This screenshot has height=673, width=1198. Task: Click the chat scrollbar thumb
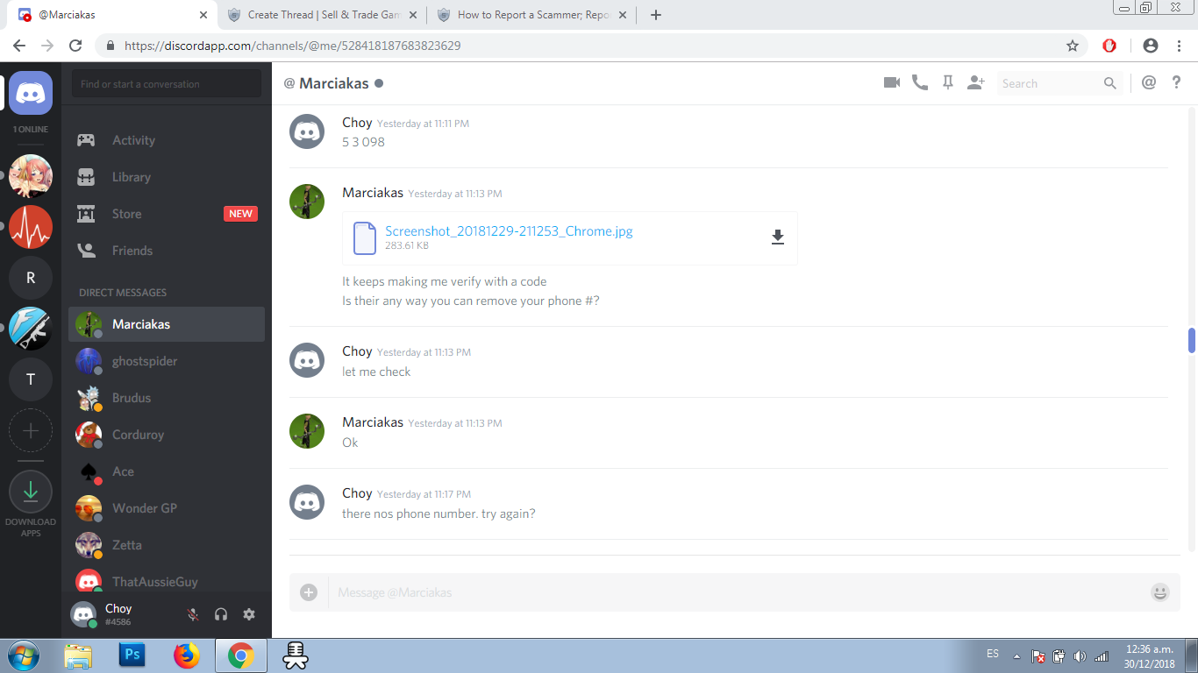1192,340
